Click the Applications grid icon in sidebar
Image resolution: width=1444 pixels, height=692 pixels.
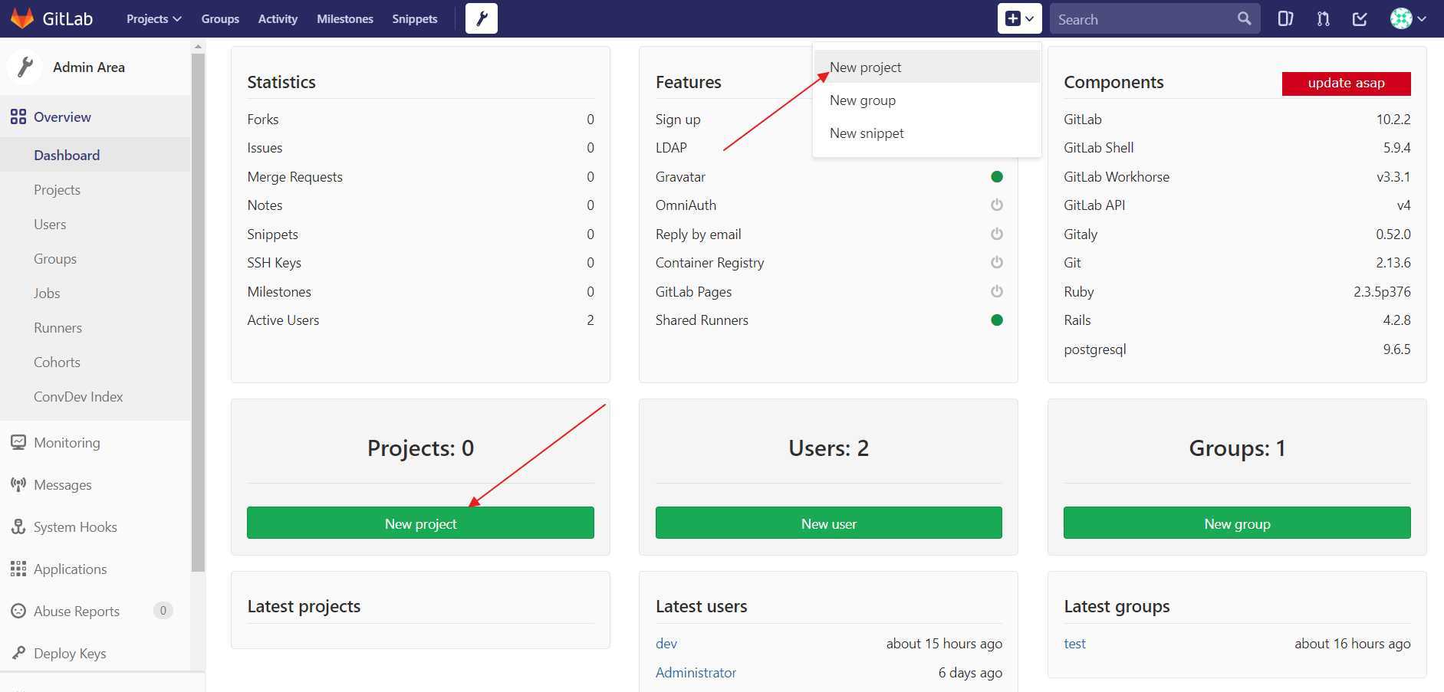point(18,569)
